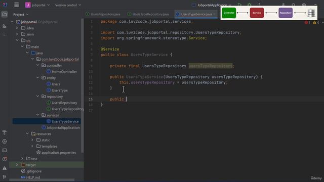Screen dimensions: 324x182
Task: Open the Terminal tool window
Action: click(x=5, y=150)
